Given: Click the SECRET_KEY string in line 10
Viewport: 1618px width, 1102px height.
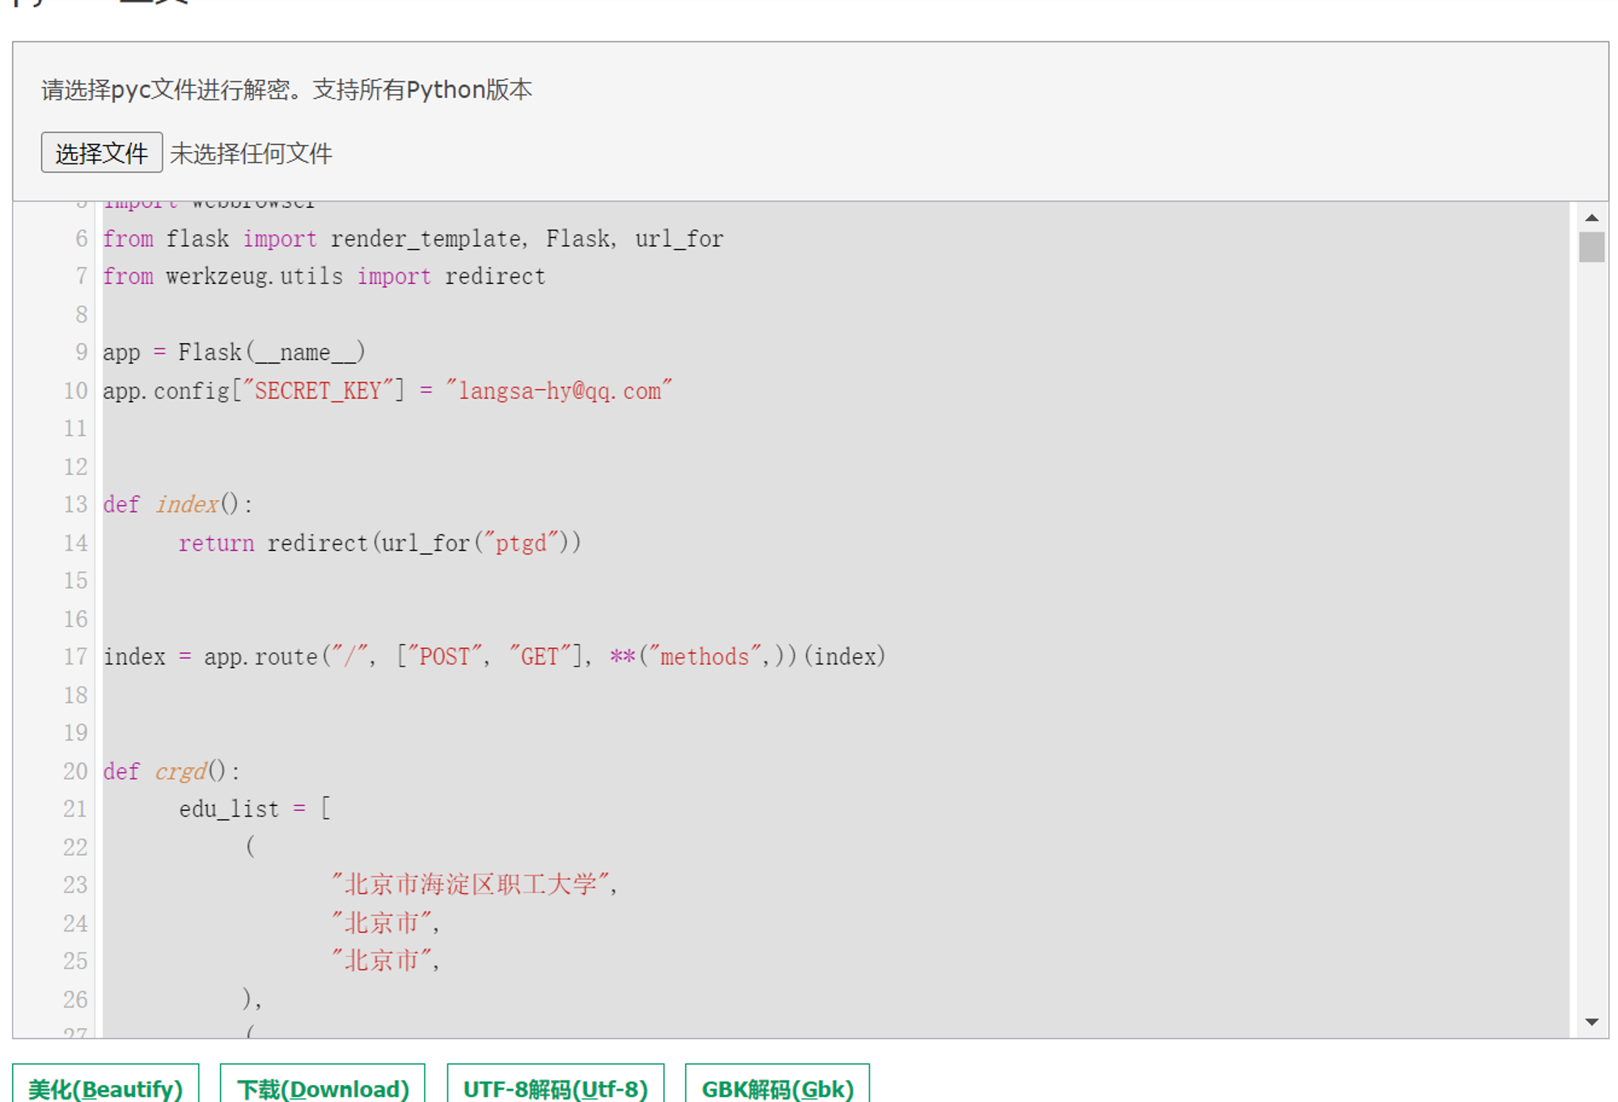Looking at the screenshot, I should 318,391.
